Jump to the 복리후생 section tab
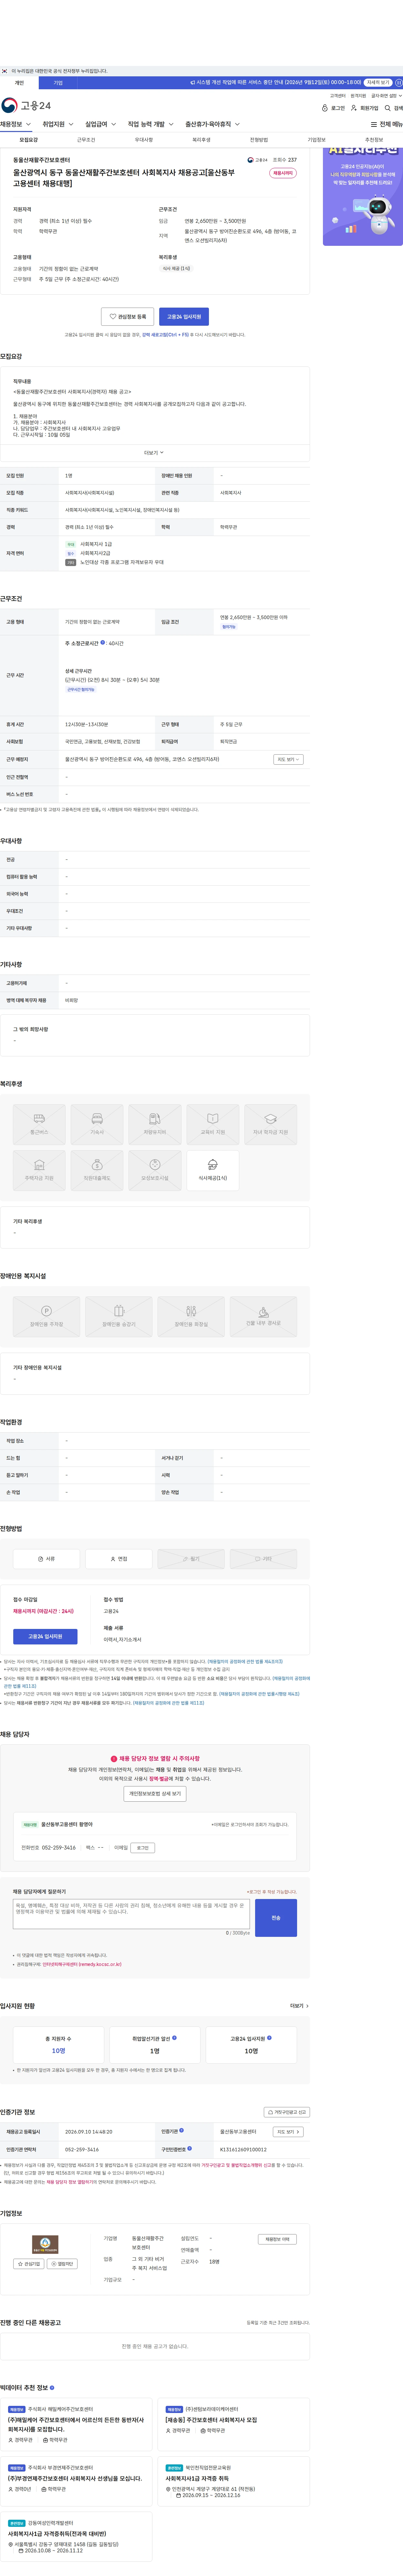The width and height of the screenshot is (403, 2576). [201, 140]
